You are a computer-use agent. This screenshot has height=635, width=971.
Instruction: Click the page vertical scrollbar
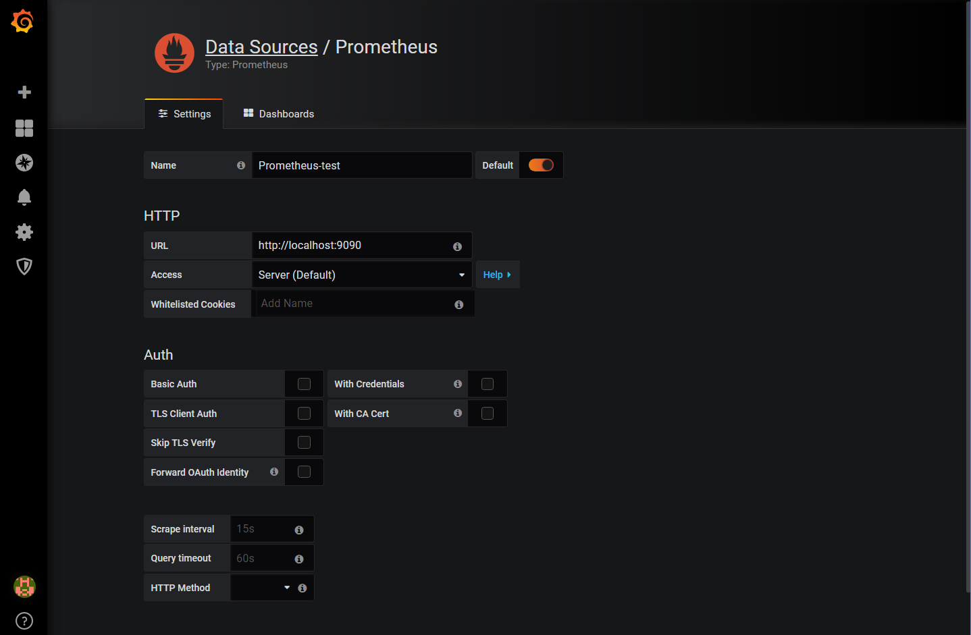[x=968, y=297]
